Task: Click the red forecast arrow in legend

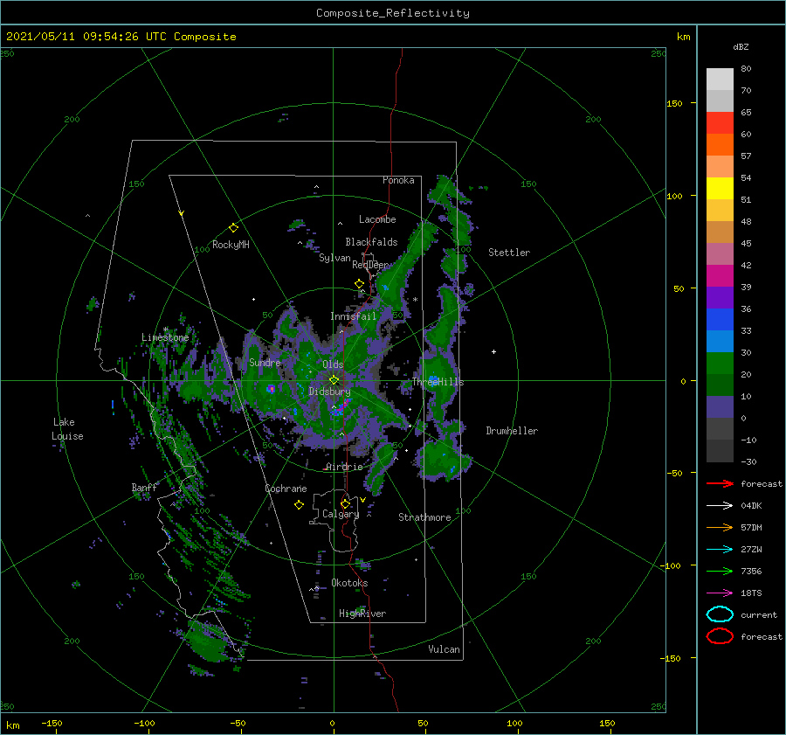Action: coord(720,483)
